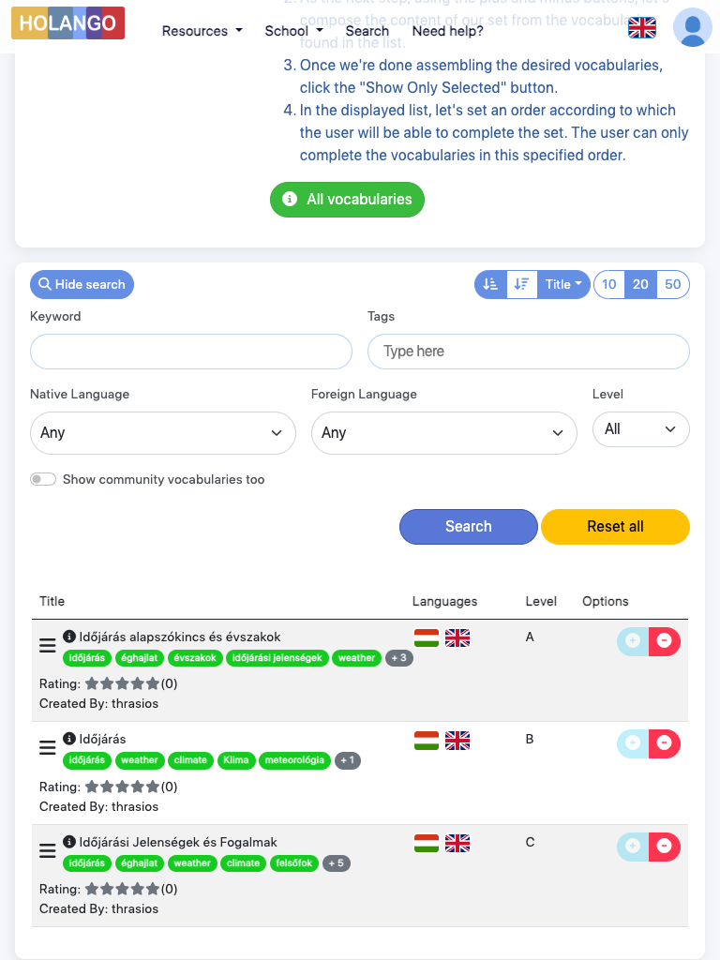Select 50 items per page
The height and width of the screenshot is (960, 720).
[x=672, y=284]
